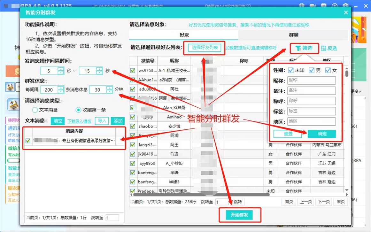
Task: Choose 收藏第一条 message type
Action: (78, 110)
